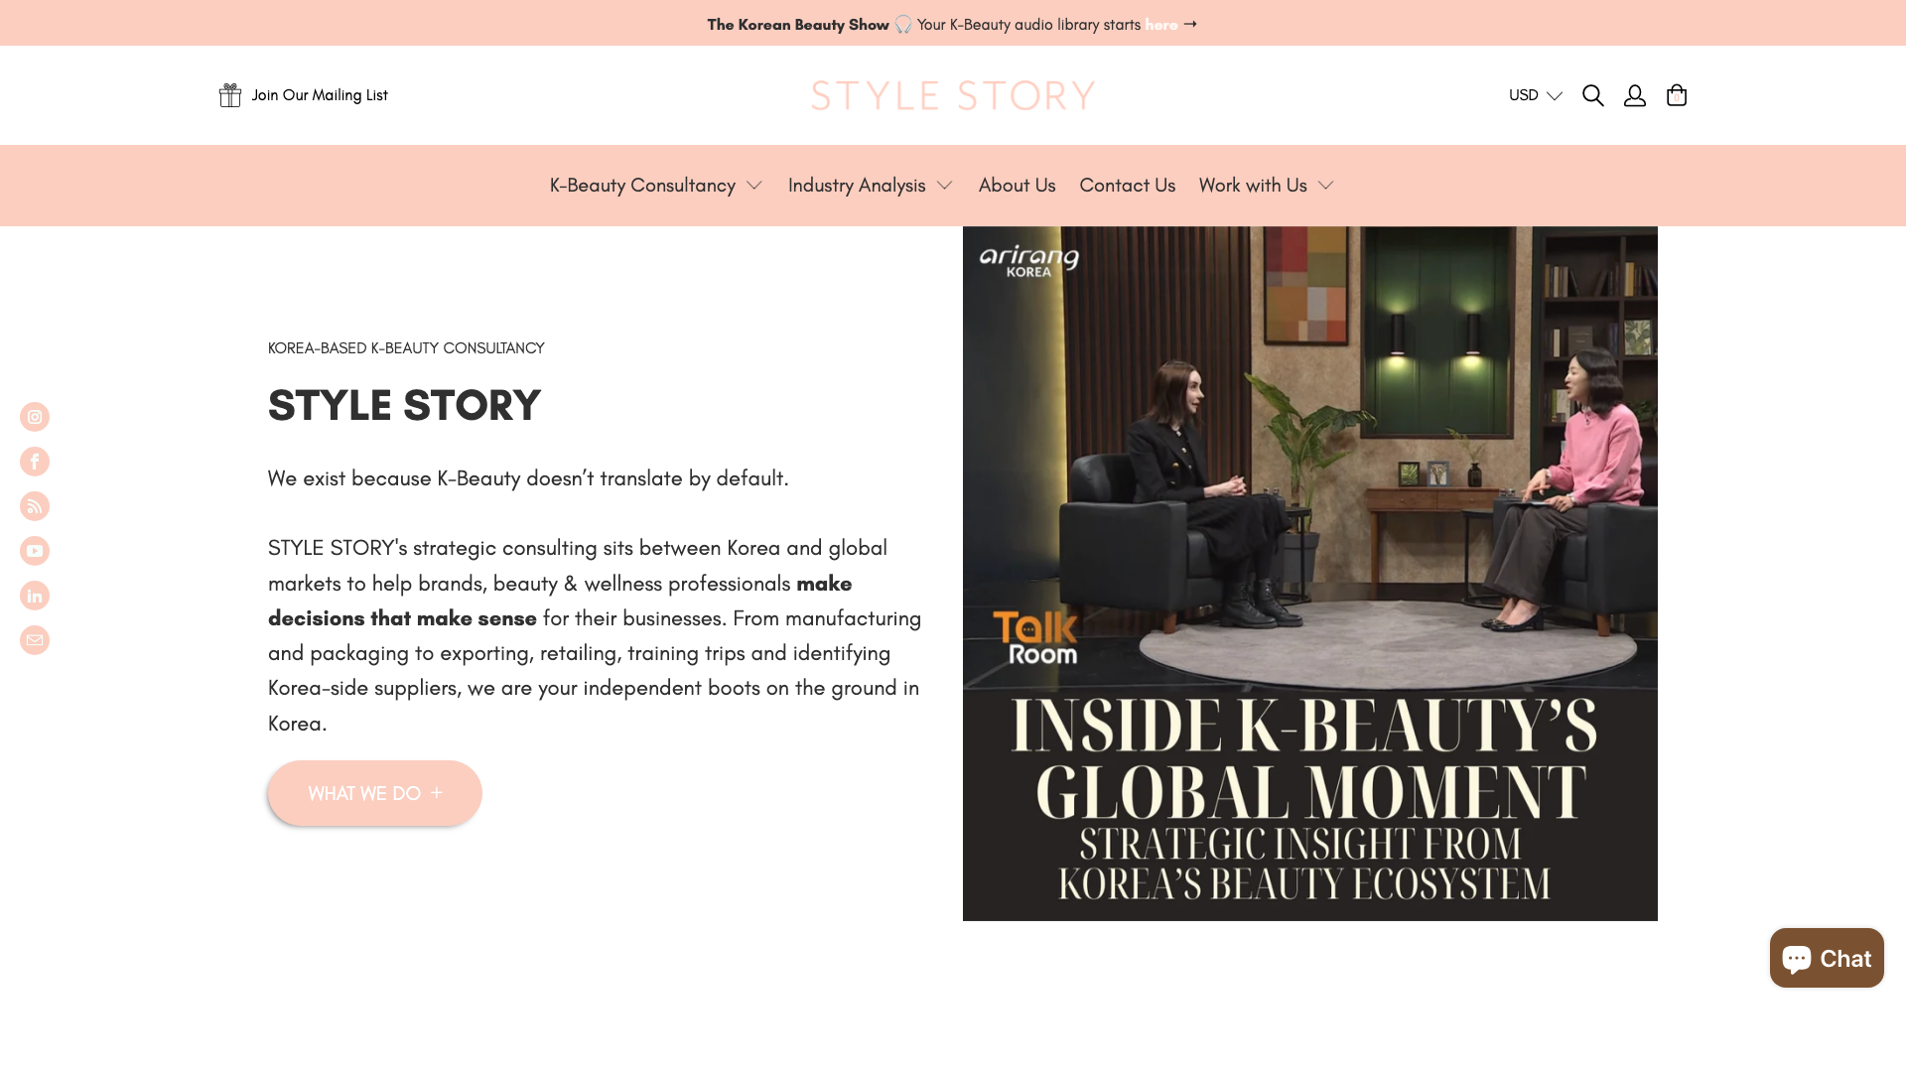Click the email envelope icon in sidebar
The image size is (1906, 1072).
tap(35, 640)
